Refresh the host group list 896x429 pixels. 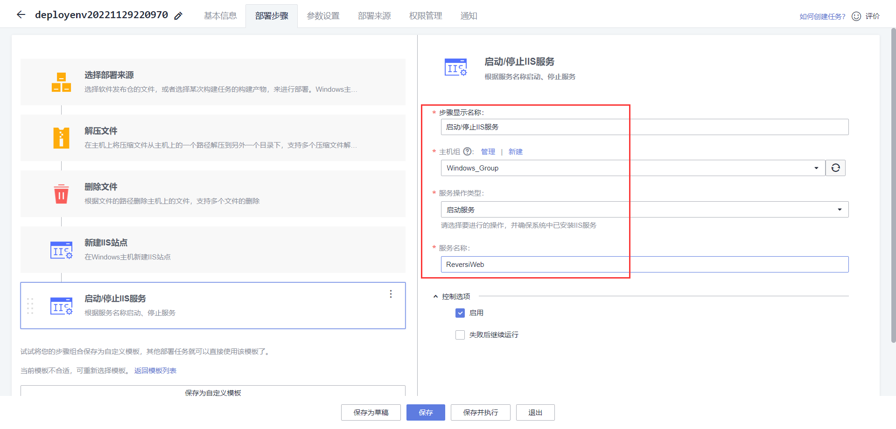click(835, 168)
